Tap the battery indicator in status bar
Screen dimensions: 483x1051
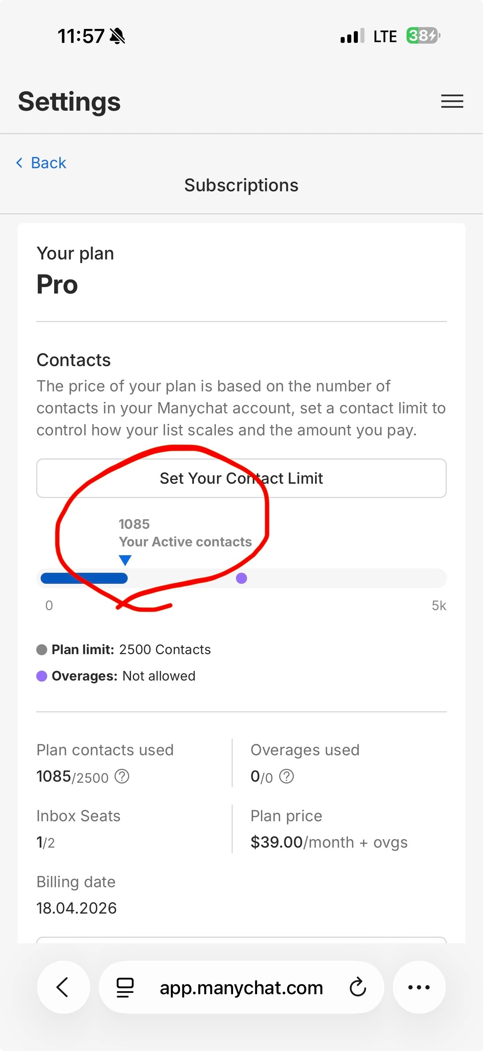click(x=423, y=36)
